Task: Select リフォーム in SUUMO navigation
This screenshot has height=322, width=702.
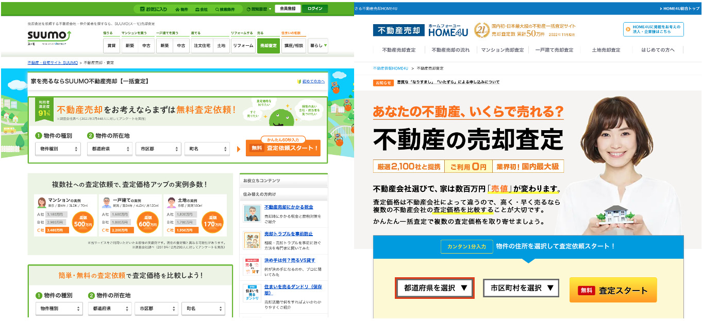Action: 243,46
